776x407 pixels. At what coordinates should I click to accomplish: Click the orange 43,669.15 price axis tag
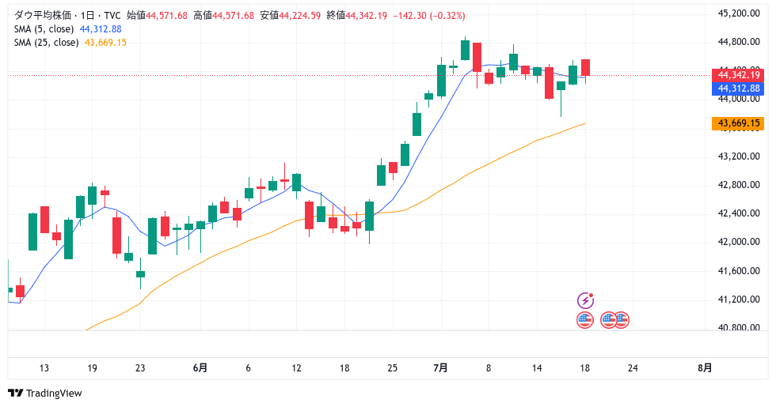tap(738, 123)
